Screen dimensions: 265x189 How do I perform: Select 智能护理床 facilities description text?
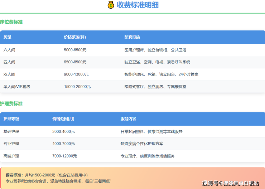coord(161,74)
